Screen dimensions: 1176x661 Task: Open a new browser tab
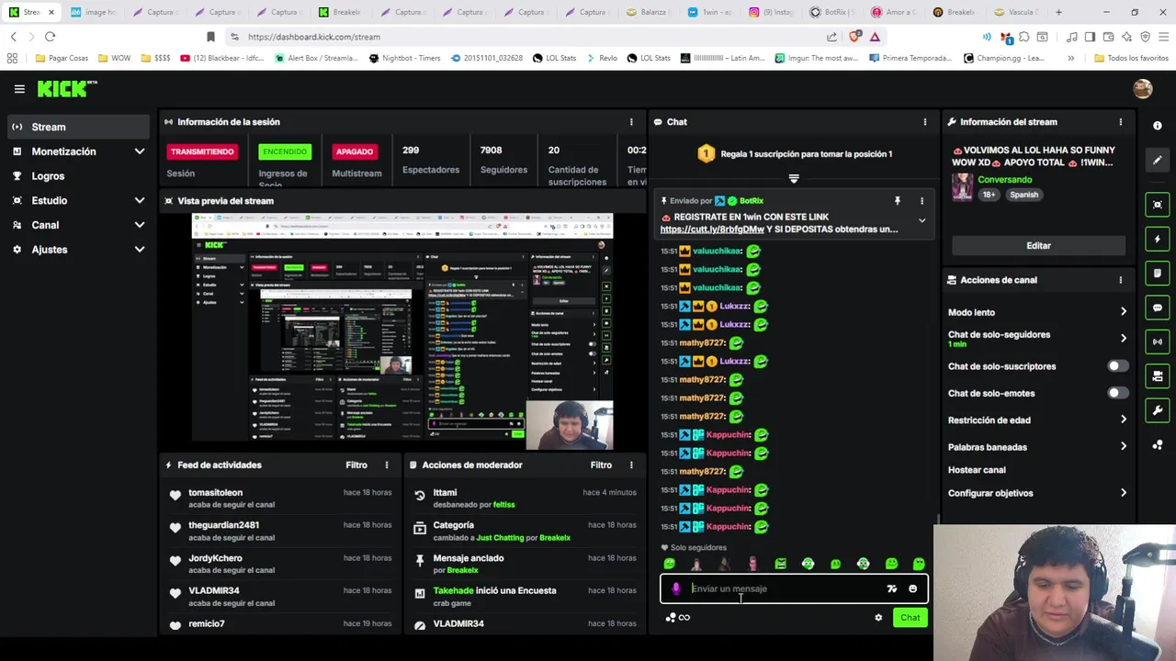click(x=1058, y=12)
